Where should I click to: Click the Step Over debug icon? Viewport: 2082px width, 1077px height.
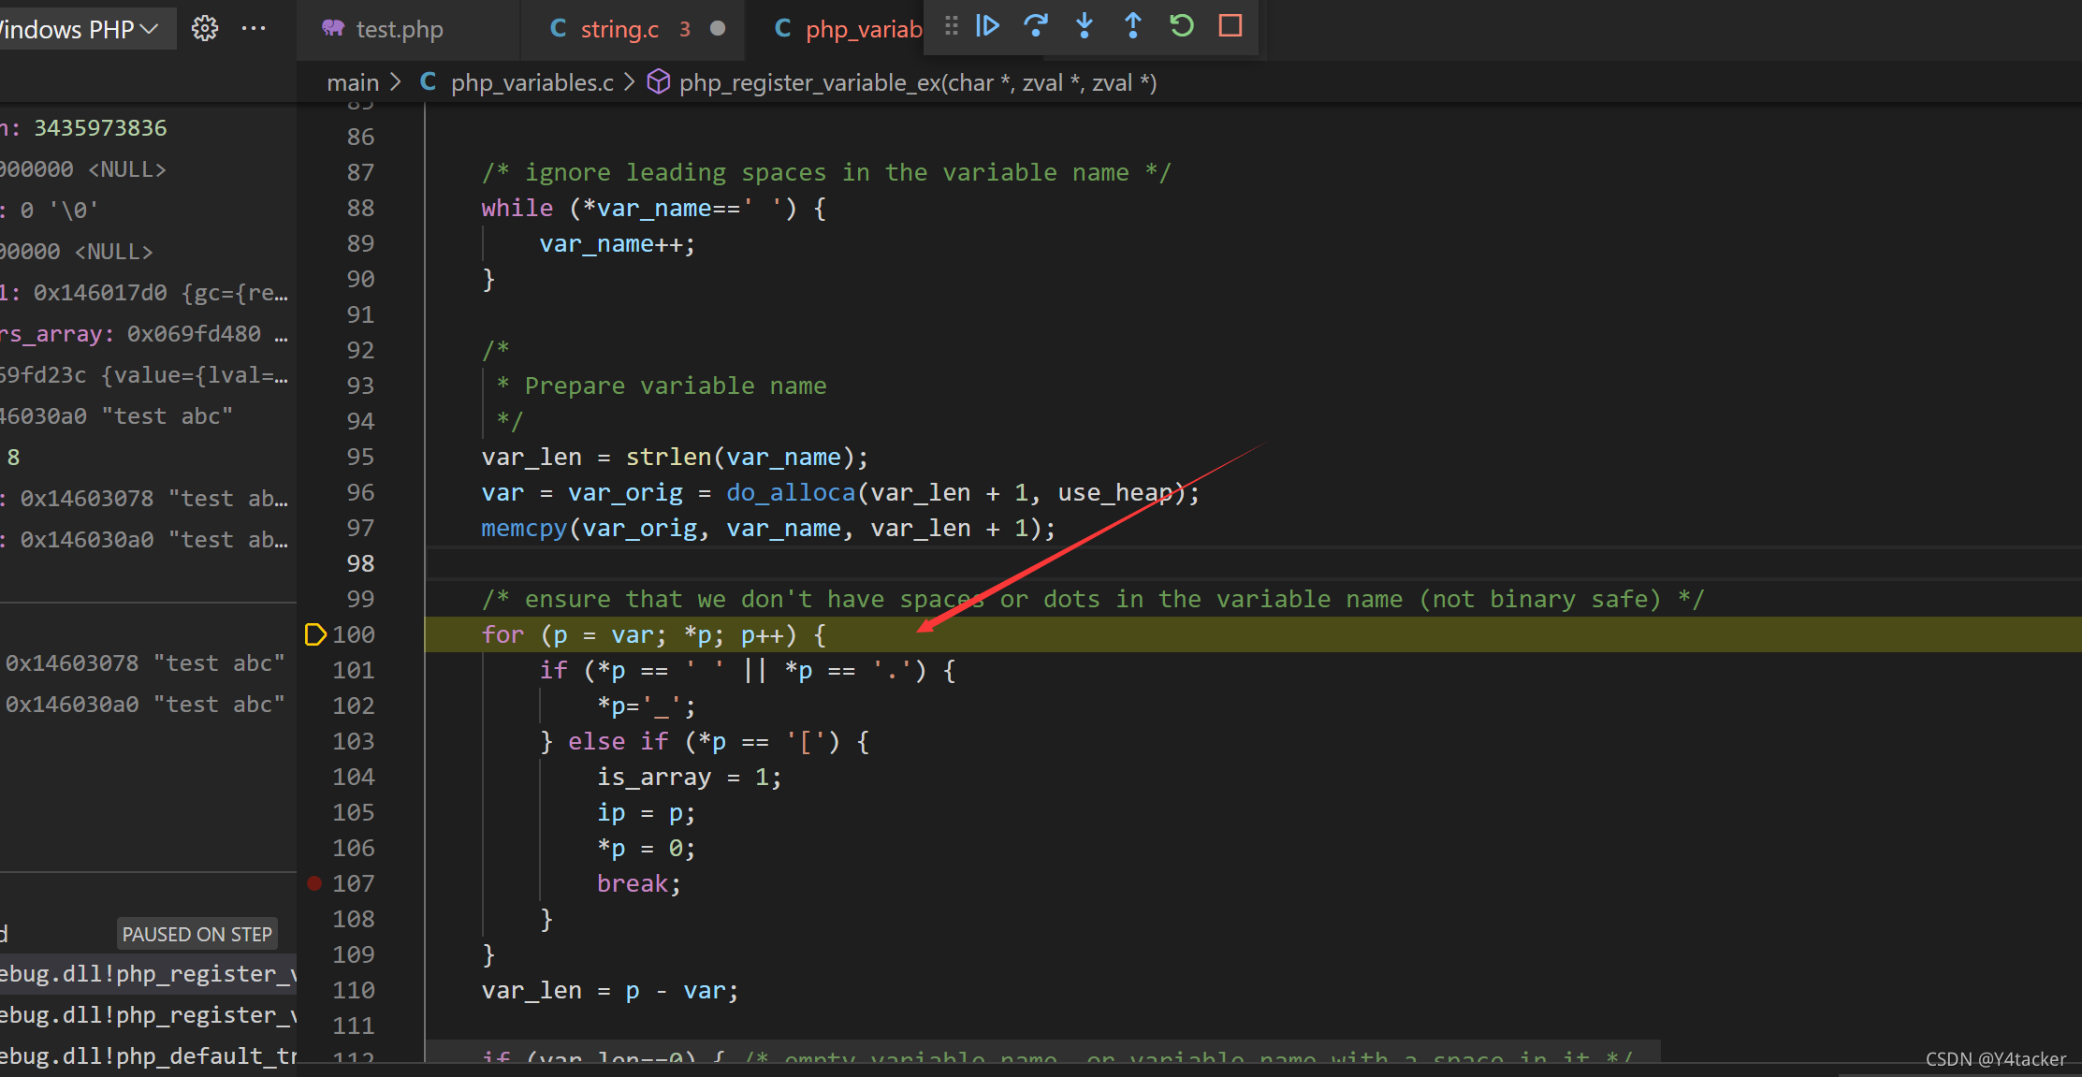[x=1036, y=26]
